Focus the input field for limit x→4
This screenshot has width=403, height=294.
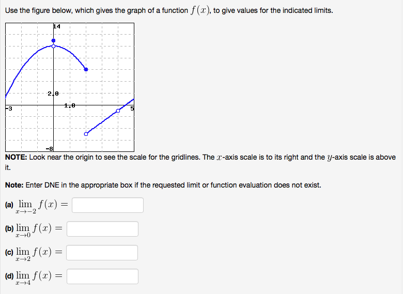coord(102,276)
